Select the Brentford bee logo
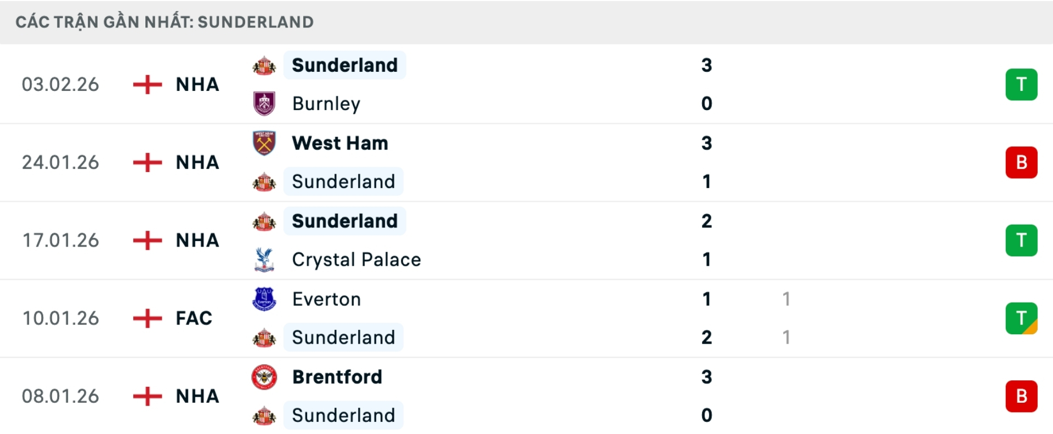 coord(265,376)
